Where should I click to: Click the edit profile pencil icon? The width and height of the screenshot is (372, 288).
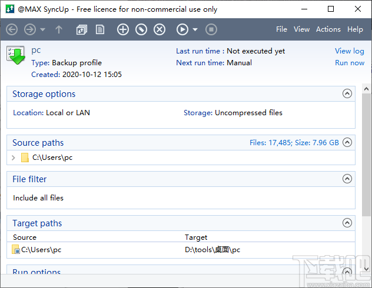[141, 29]
